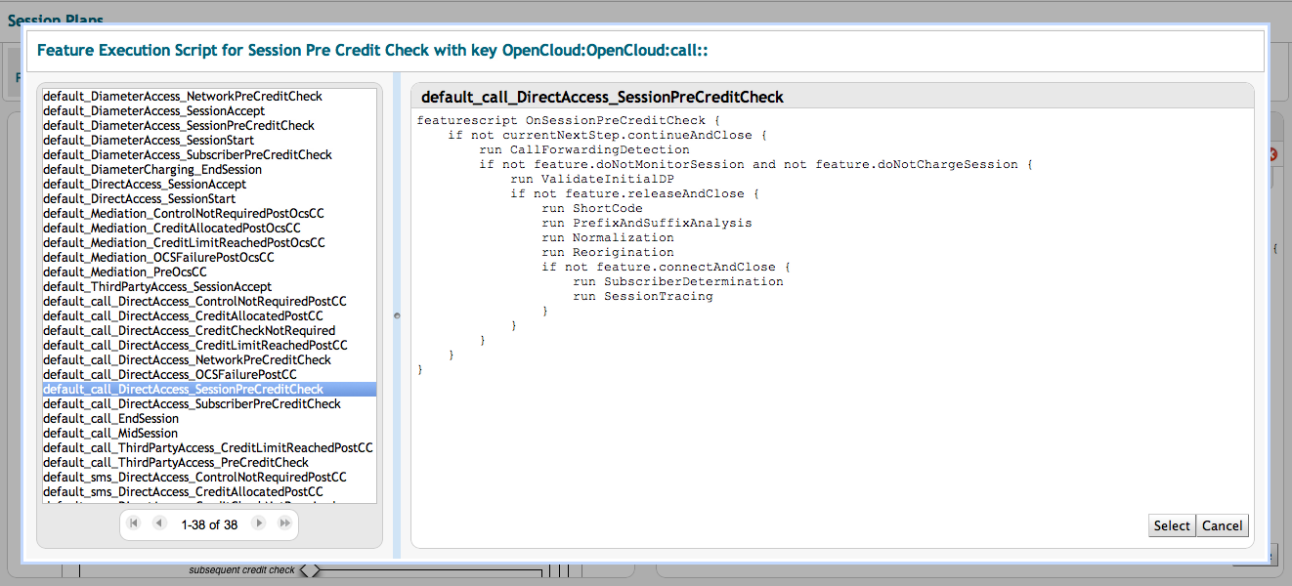The height and width of the screenshot is (586, 1292).
Task: Select default_ThirdPartyAccess_SessionAccept item
Action: pyautogui.click(x=157, y=287)
